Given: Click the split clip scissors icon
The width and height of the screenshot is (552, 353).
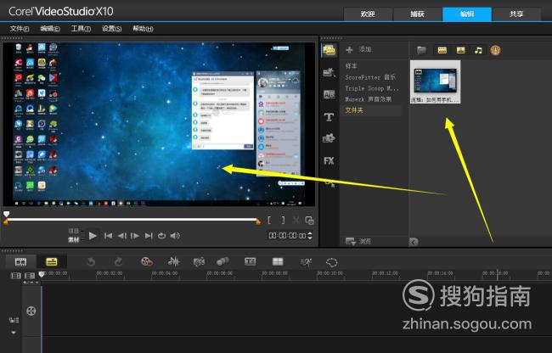Looking at the screenshot, I should pyautogui.click(x=296, y=221).
